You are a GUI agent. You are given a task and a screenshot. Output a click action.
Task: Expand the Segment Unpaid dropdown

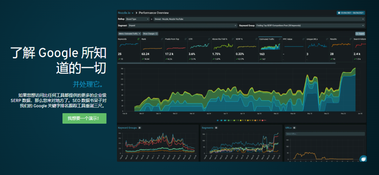pyautogui.click(x=182, y=26)
